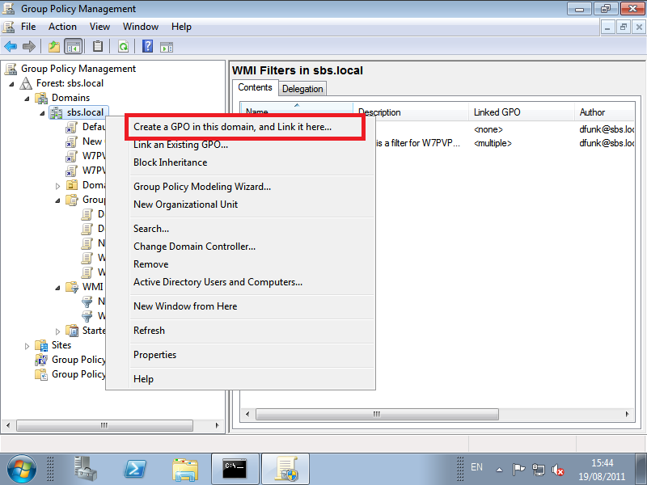Switch to the Delegation tab
The width and height of the screenshot is (647, 485).
[x=302, y=89]
